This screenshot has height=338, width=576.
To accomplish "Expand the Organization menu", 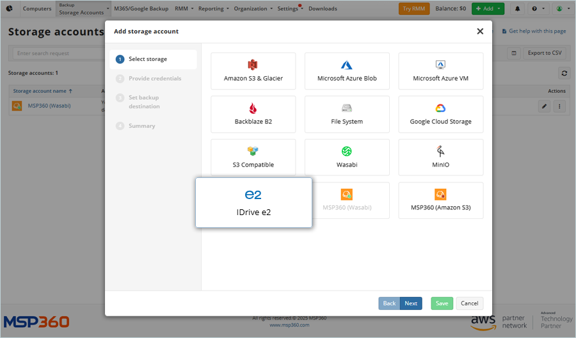I will [253, 9].
